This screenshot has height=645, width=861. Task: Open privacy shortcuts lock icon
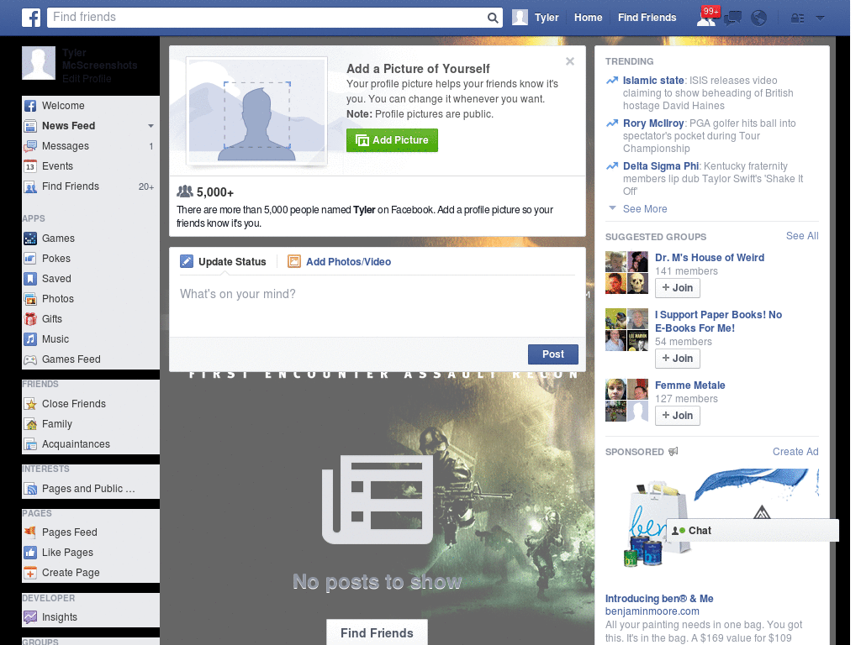pos(797,18)
